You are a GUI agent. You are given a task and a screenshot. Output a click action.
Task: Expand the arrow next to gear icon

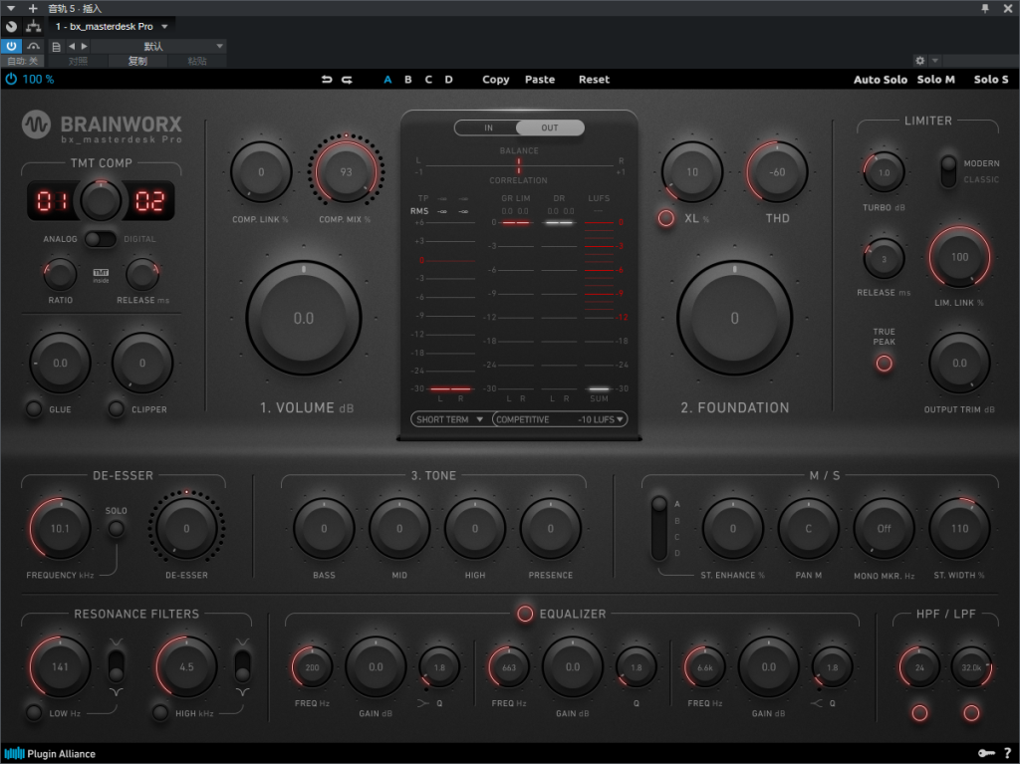(x=935, y=61)
